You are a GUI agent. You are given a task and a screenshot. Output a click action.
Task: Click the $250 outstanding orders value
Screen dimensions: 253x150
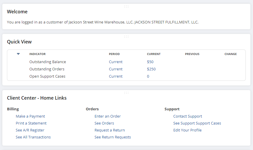pyautogui.click(x=151, y=69)
